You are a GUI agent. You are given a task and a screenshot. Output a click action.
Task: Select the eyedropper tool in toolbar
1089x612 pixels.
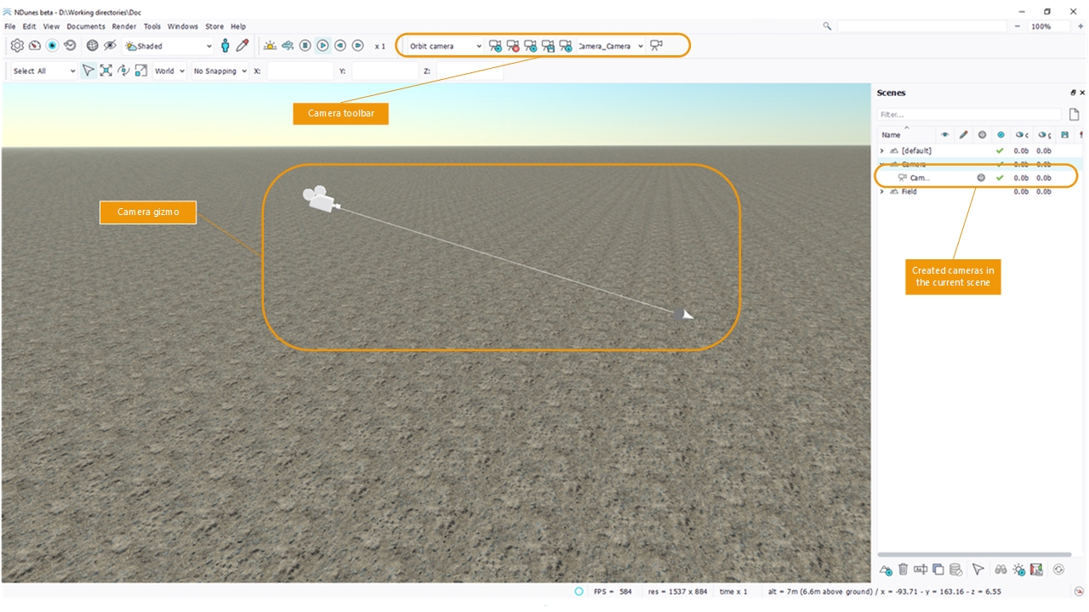click(242, 46)
